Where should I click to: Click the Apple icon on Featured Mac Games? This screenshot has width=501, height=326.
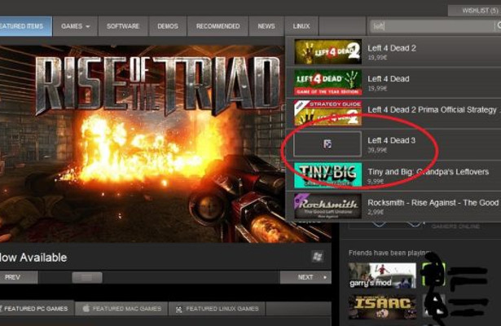(86, 309)
